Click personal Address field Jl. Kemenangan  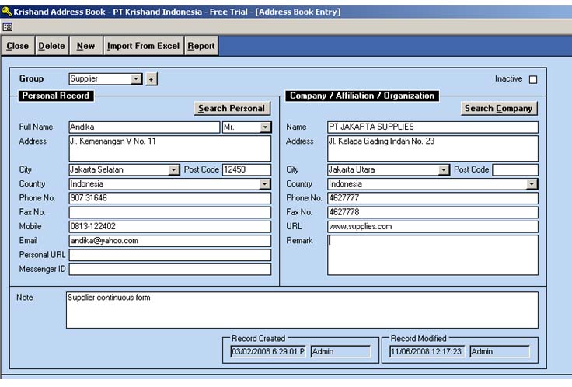(170, 148)
